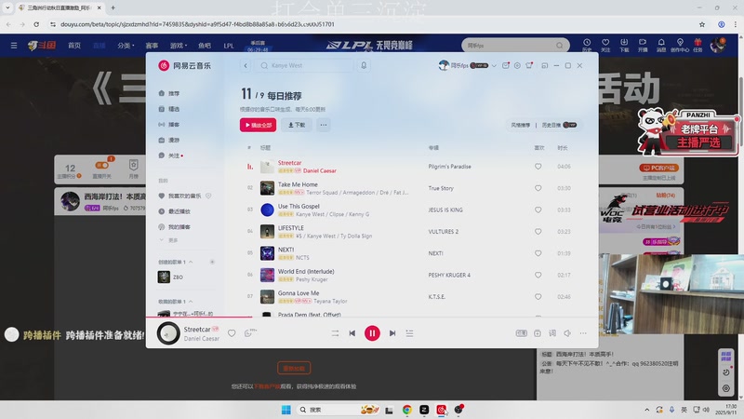
Task: Open the skin theme shirt icon
Action: [x=529, y=65]
